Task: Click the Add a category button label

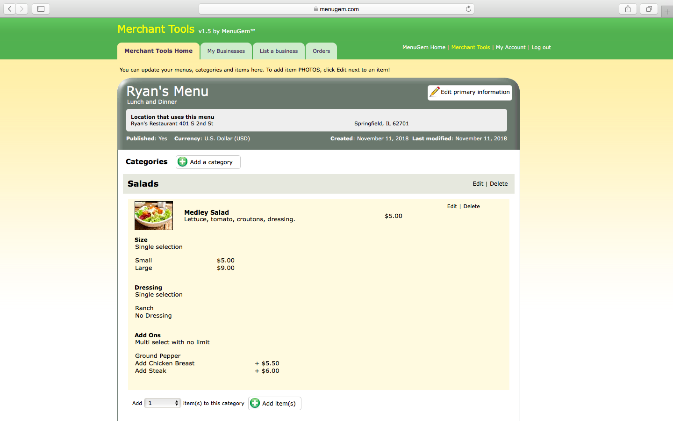Action: tap(211, 162)
